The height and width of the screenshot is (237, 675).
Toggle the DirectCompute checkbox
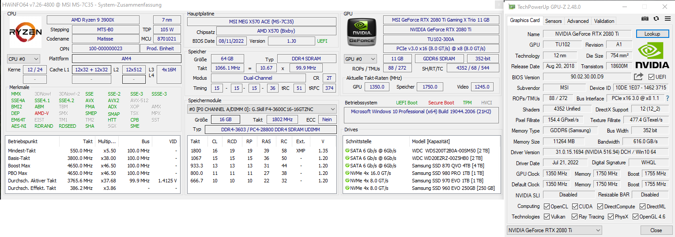click(x=600, y=206)
